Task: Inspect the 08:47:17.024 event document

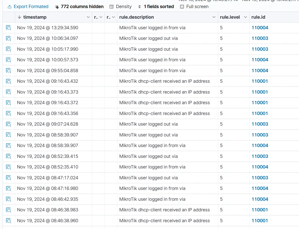Action: coord(9,178)
